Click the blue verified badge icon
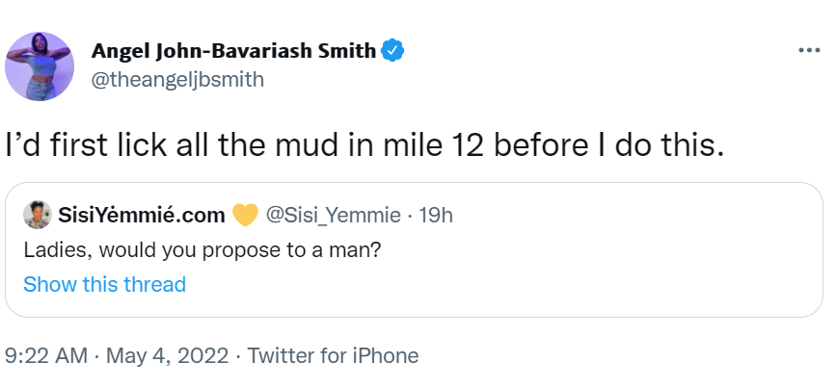The width and height of the screenshot is (836, 388). 391,51
